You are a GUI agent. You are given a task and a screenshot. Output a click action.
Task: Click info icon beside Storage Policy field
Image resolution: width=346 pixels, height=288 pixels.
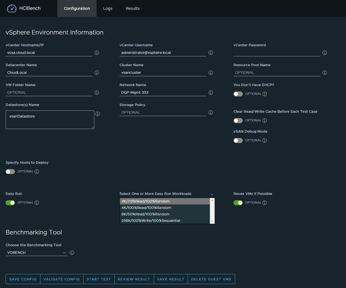pyautogui.click(x=211, y=112)
